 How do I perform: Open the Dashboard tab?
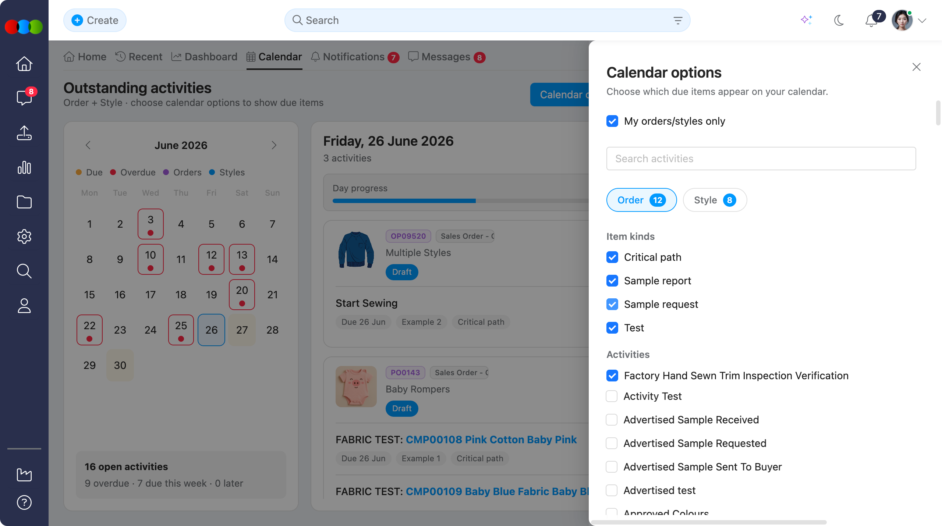[x=205, y=57]
